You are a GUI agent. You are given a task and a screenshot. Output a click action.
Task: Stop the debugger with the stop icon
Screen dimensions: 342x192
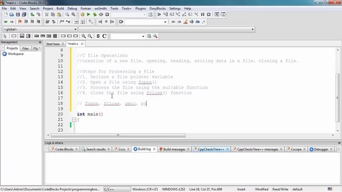(x=209, y=14)
